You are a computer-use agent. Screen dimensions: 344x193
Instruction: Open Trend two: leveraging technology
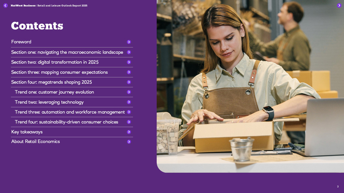pyautogui.click(x=49, y=102)
